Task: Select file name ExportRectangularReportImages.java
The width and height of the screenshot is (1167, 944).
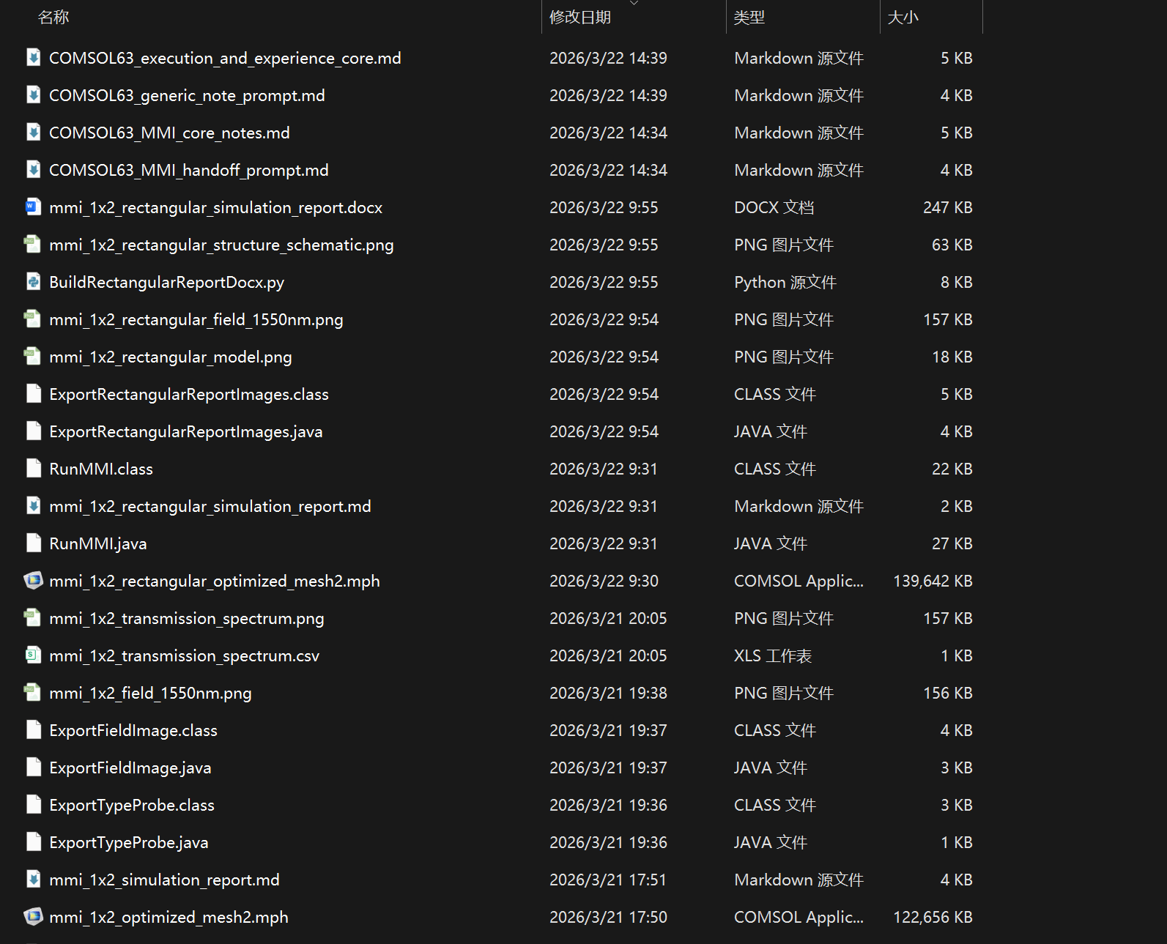Action: pos(186,431)
